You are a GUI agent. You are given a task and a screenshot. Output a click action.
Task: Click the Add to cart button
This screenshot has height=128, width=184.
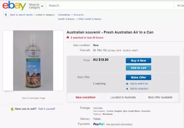[x=138, y=68]
